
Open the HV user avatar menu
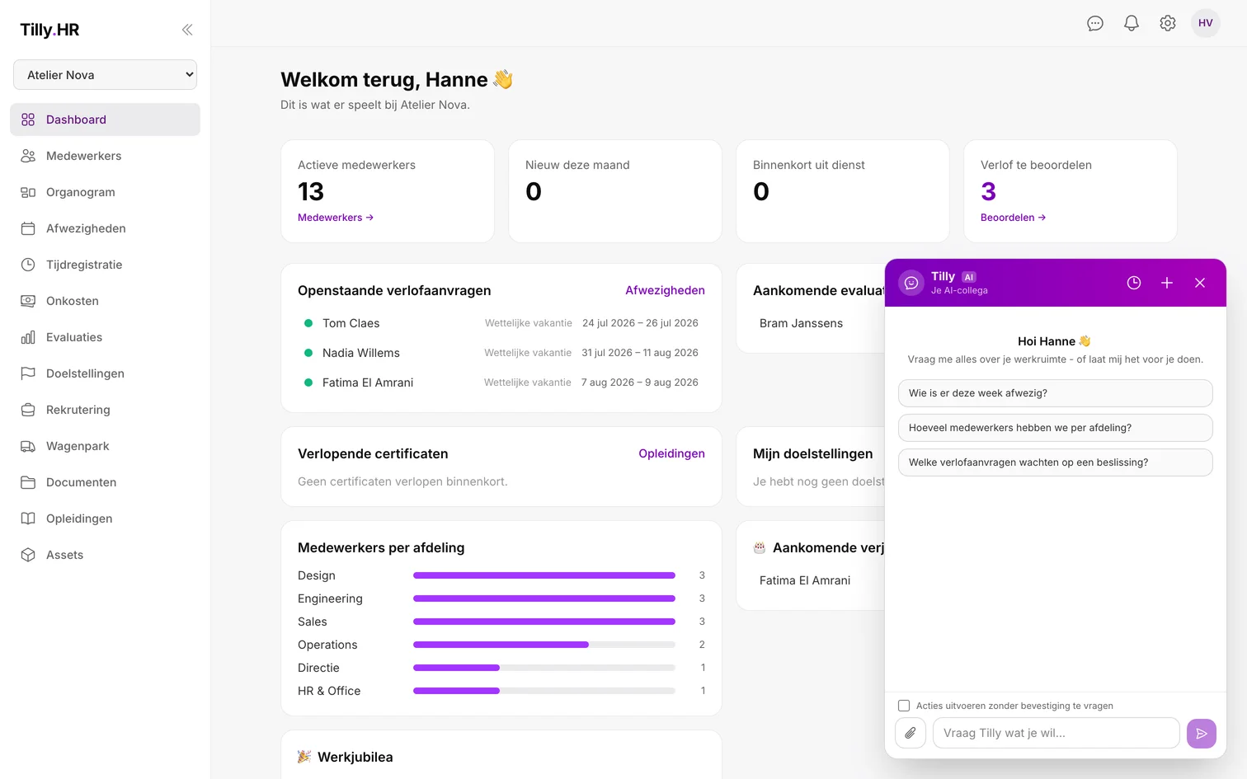[x=1206, y=23]
